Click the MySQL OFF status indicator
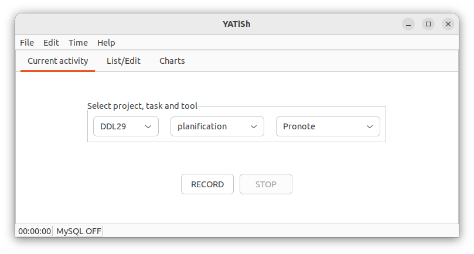 tap(79, 231)
